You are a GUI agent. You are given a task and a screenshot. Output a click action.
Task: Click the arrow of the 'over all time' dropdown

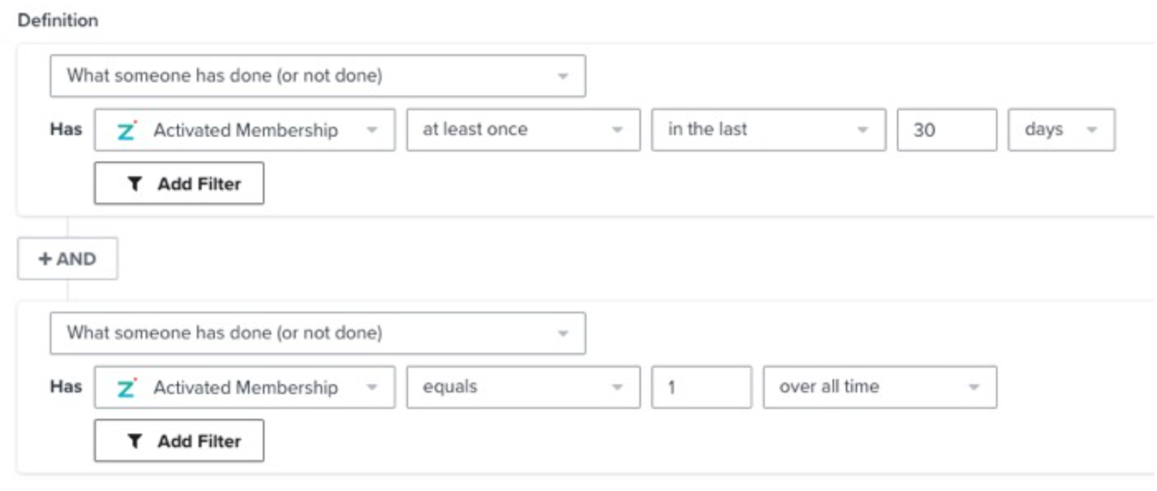973,388
